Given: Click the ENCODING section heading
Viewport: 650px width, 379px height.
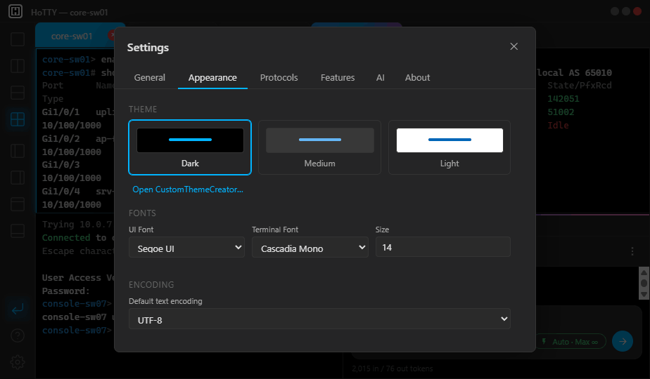Looking at the screenshot, I should click(x=151, y=285).
